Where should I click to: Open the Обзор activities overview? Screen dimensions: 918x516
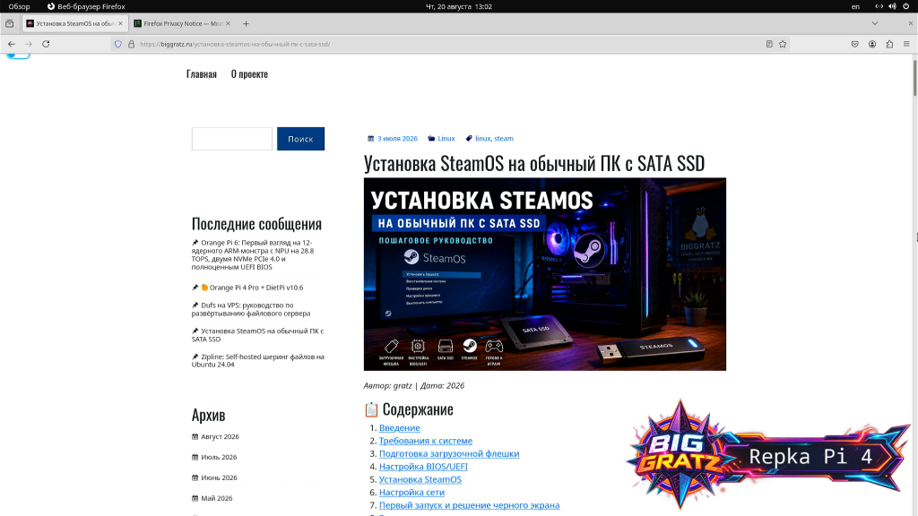tap(20, 6)
